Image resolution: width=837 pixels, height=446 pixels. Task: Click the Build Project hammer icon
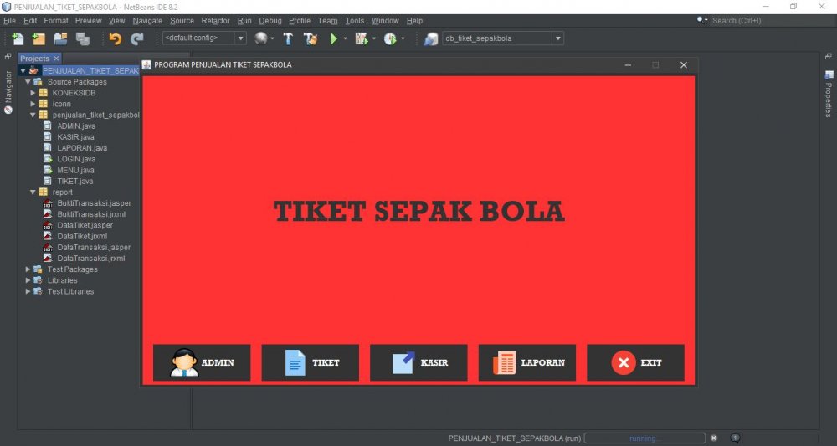[x=287, y=38]
